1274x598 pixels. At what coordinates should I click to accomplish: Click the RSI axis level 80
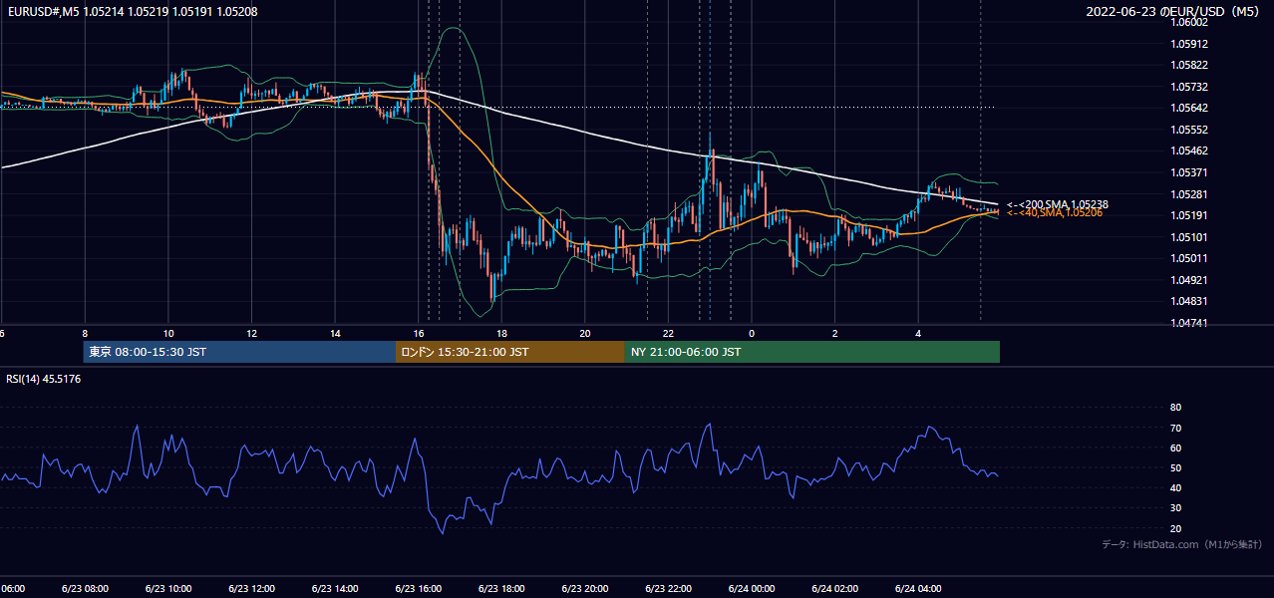pyautogui.click(x=1175, y=408)
